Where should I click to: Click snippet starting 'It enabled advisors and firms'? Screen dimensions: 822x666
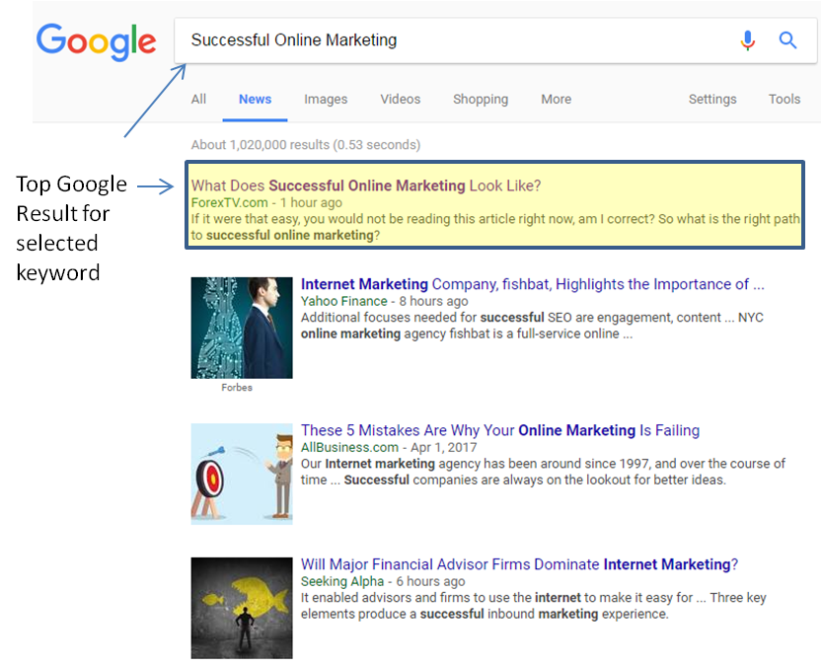click(x=534, y=606)
